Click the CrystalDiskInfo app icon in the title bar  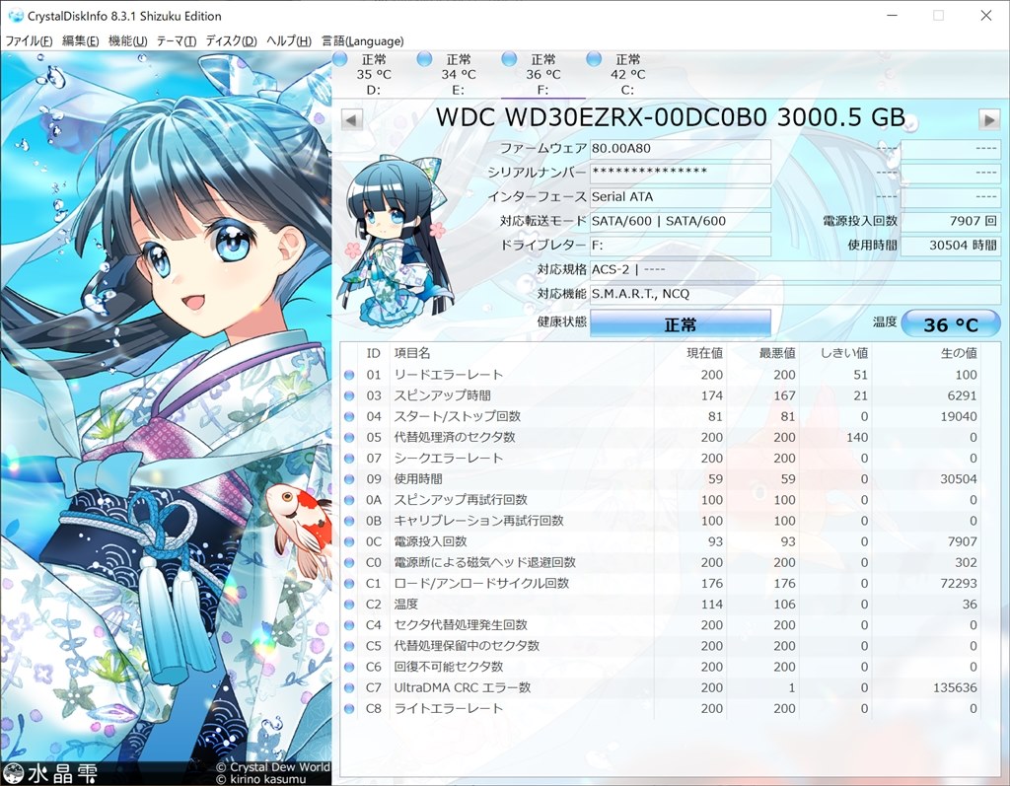point(15,16)
